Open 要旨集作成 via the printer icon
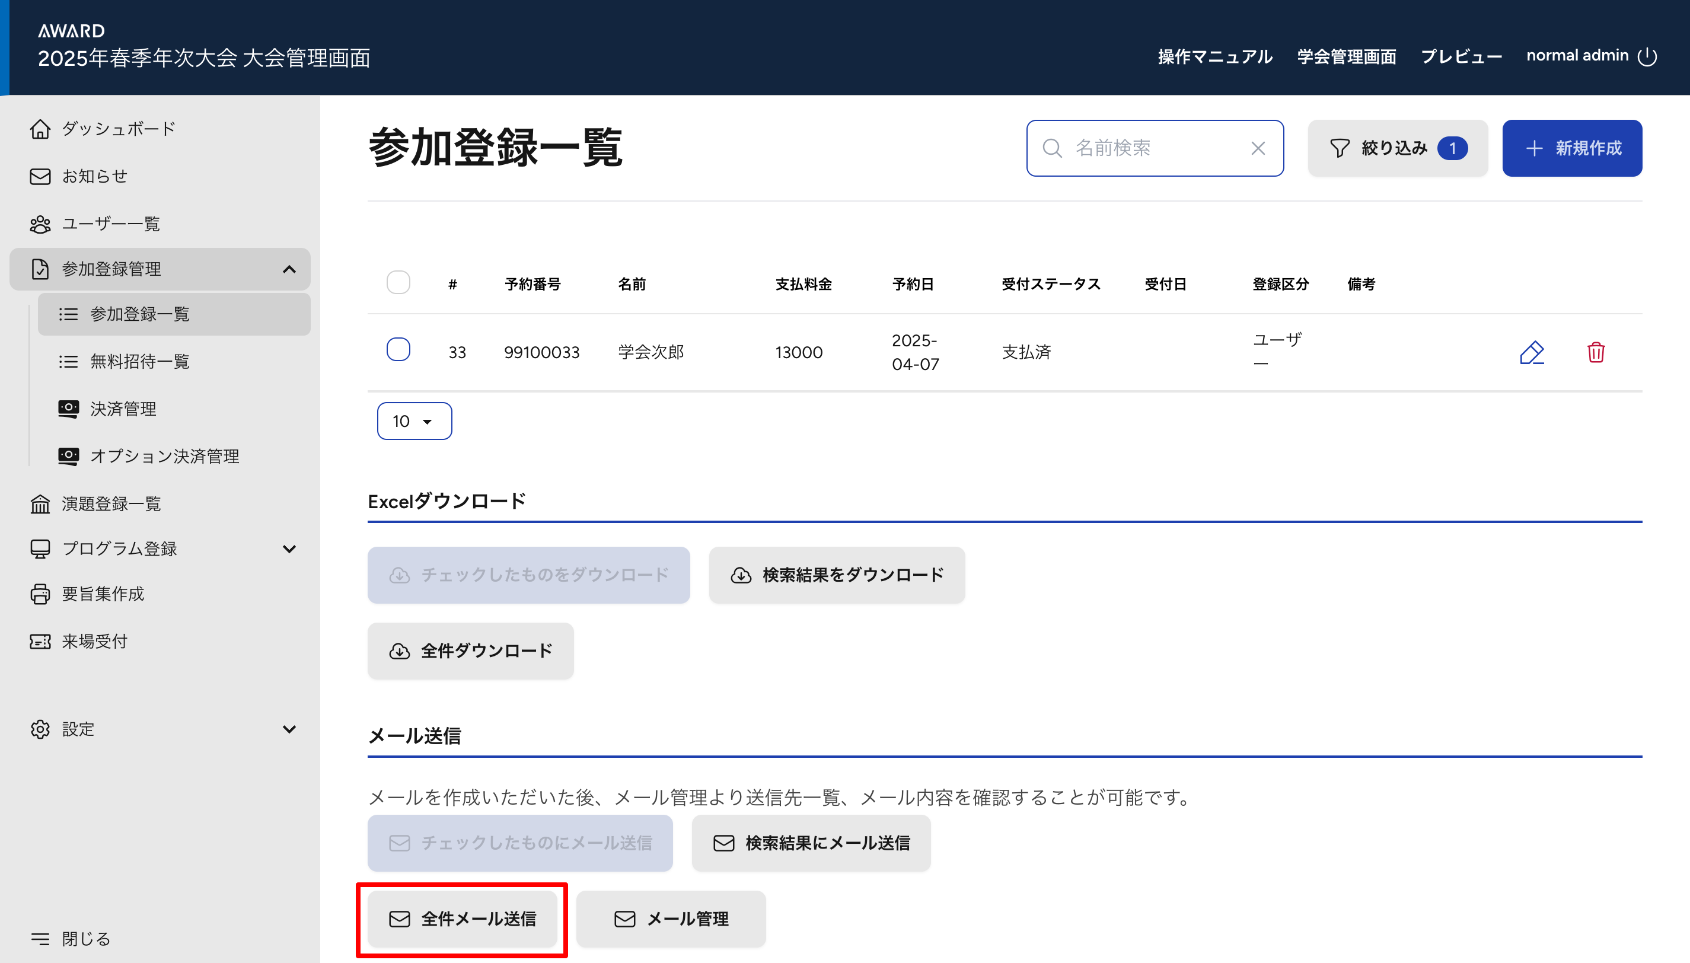This screenshot has width=1690, height=963. pos(40,594)
